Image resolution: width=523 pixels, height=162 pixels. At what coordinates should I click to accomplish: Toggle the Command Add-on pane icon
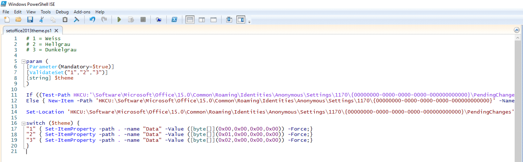click(241, 20)
